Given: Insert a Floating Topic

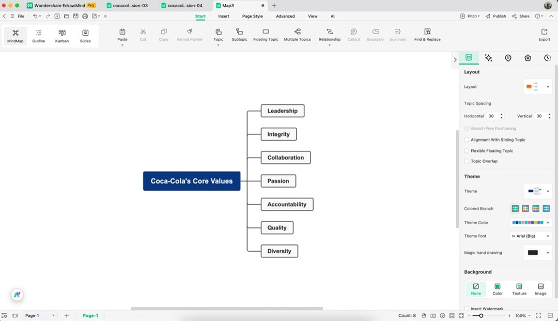Looking at the screenshot, I should click(265, 35).
